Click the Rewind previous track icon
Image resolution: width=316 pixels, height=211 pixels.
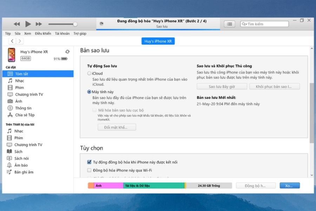[x=17, y=24]
